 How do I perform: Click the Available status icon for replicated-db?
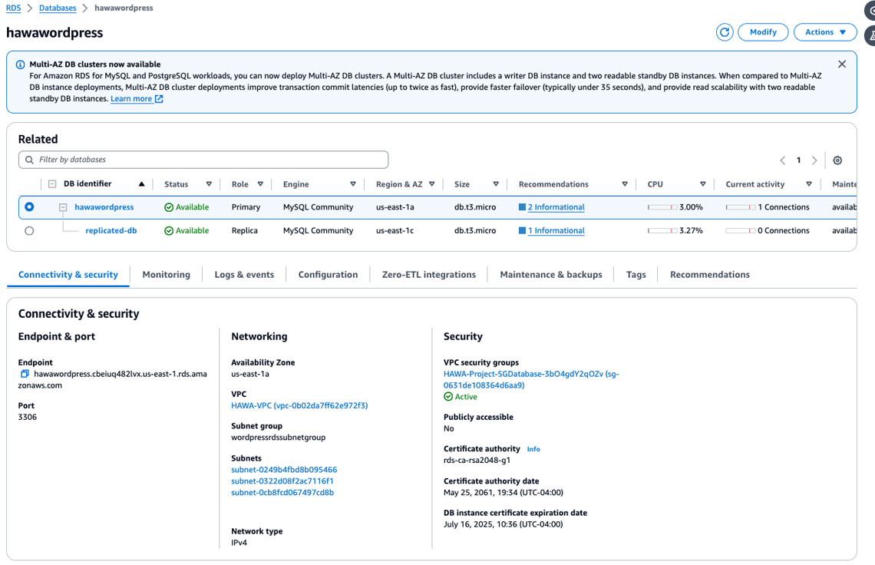pos(169,230)
